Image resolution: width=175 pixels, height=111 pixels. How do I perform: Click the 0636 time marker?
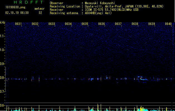click(x=102, y=24)
